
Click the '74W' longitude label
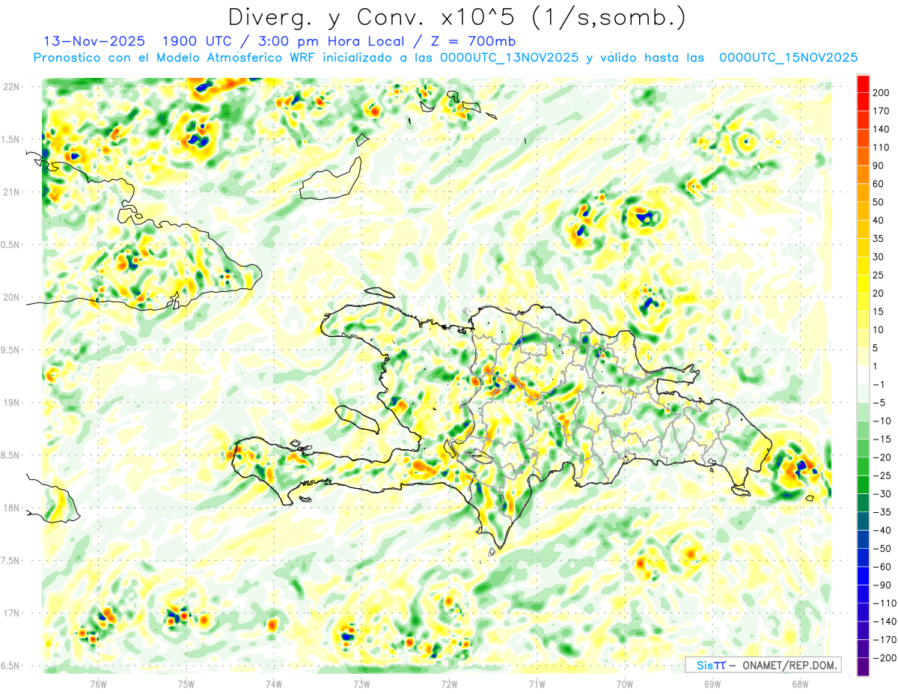tap(274, 684)
